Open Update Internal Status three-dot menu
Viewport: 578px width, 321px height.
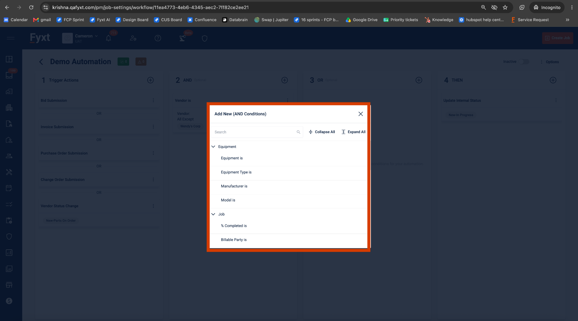tap(556, 100)
